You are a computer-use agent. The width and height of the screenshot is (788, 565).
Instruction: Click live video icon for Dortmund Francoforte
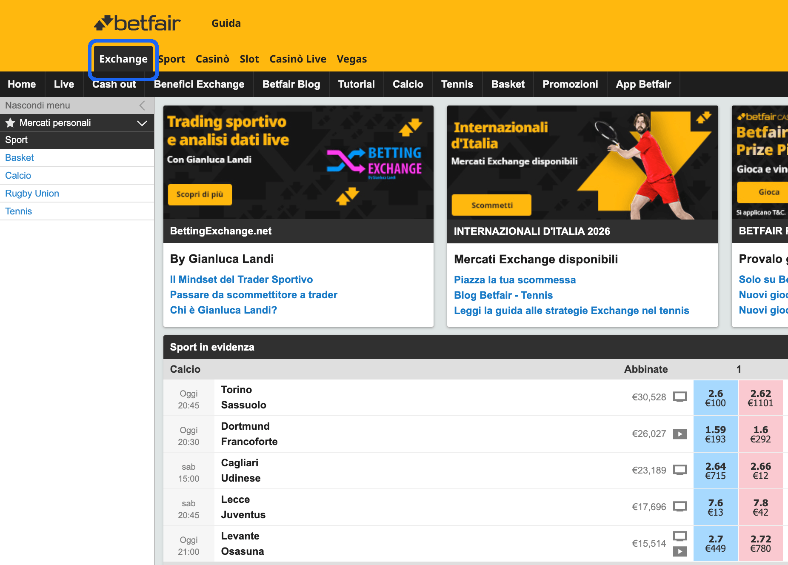(680, 434)
